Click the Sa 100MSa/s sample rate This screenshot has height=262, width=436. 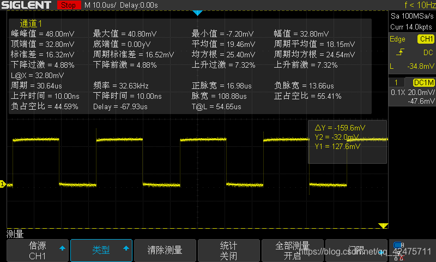click(x=412, y=16)
